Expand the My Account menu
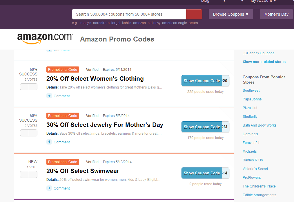Viewport: 294px width, 202px height. [x=263, y=1]
